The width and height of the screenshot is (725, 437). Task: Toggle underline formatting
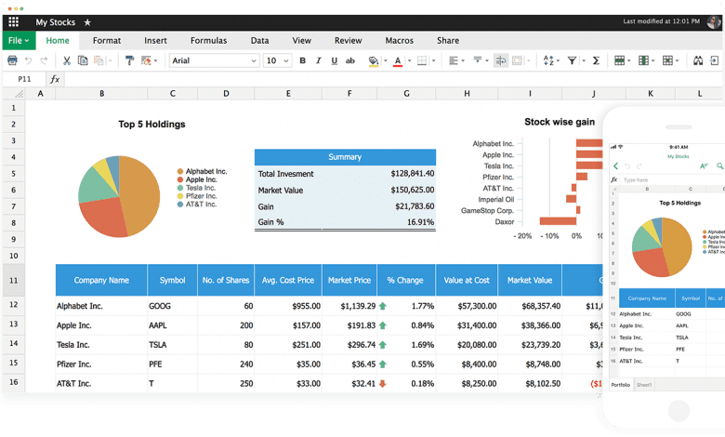click(x=335, y=60)
